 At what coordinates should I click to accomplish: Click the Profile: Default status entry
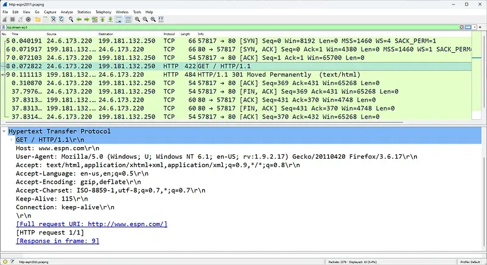[470, 262]
